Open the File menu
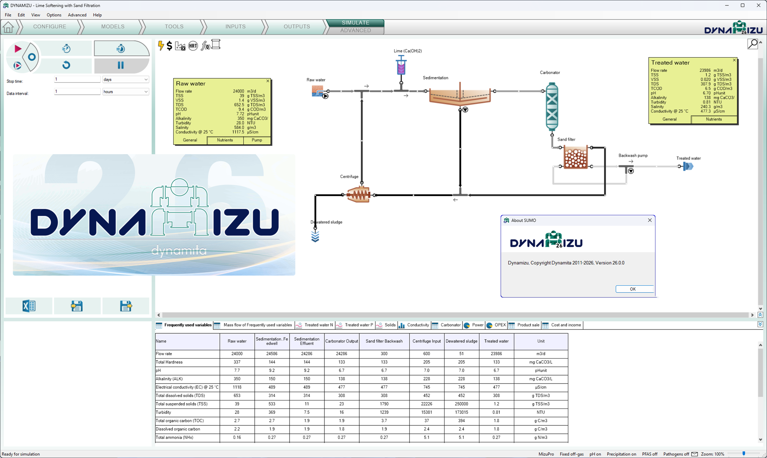Image resolution: width=767 pixels, height=458 pixels. (8, 15)
